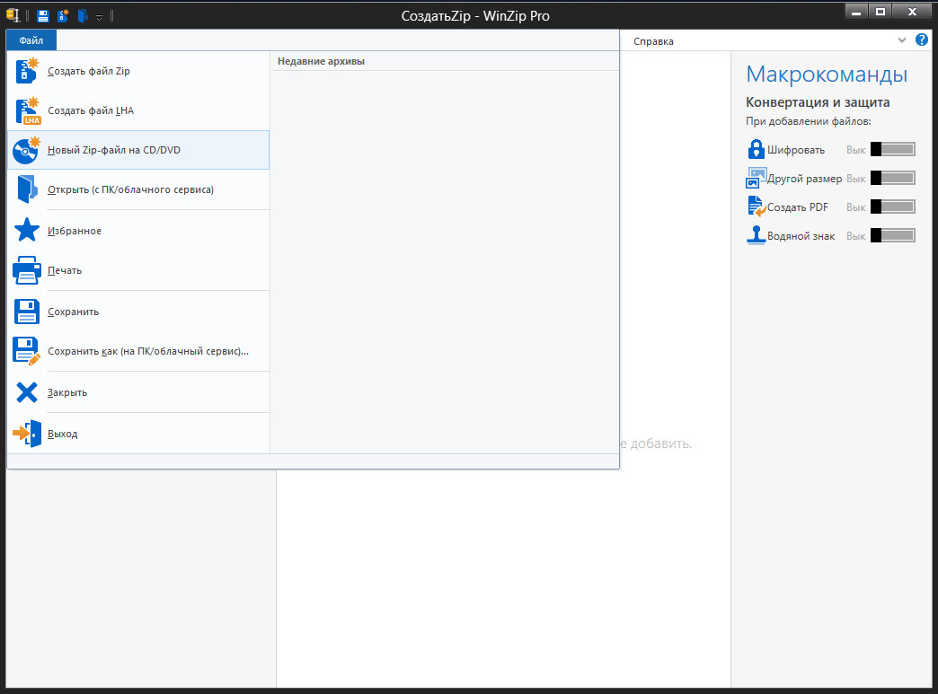Click the Создать файл Zip icon

tap(27, 71)
